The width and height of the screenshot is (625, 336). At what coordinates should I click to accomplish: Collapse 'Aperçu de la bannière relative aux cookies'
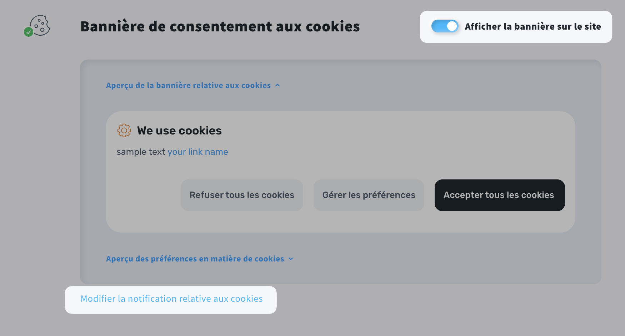point(188,86)
